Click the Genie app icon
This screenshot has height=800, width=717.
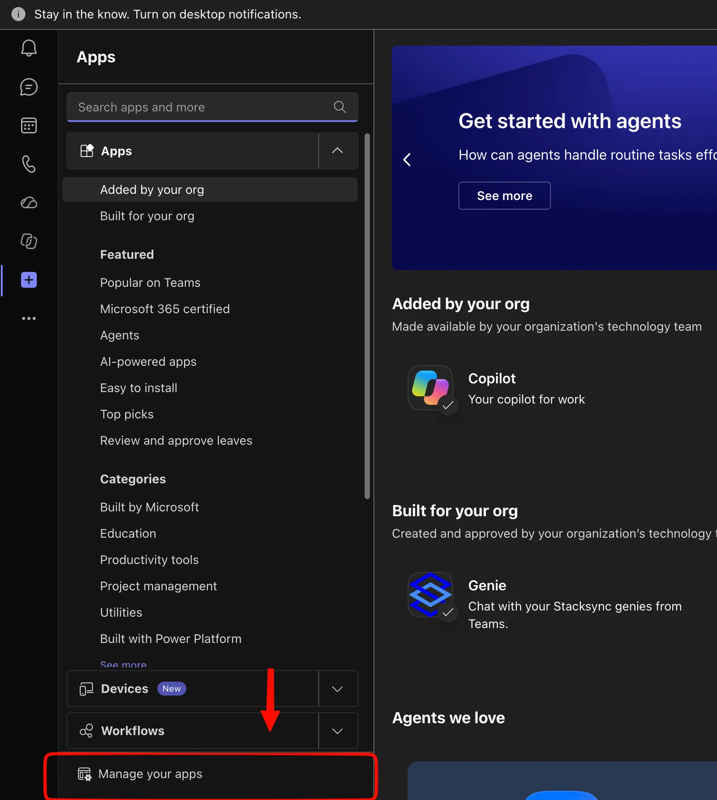[430, 595]
